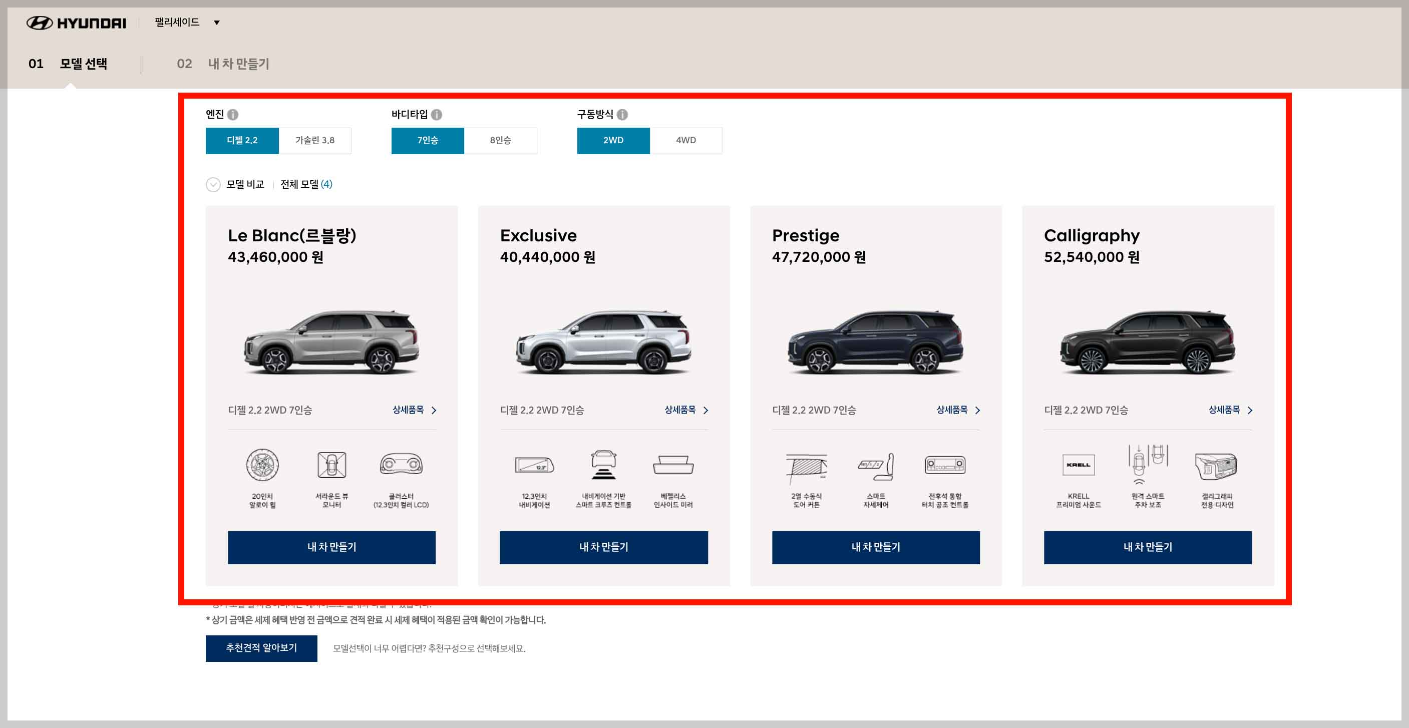
Task: Click the Hyundai logo in header
Action: (76, 23)
